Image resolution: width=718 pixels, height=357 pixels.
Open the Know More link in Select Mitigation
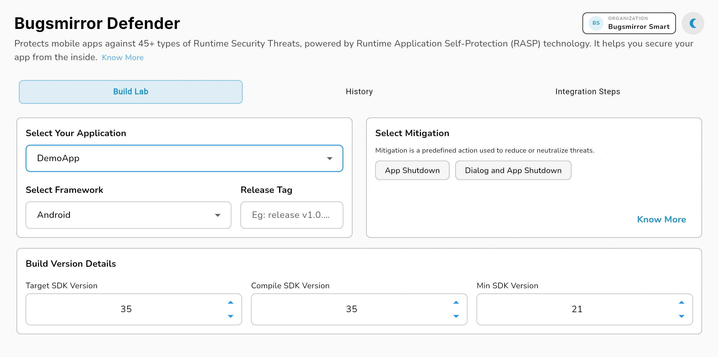[x=661, y=219]
